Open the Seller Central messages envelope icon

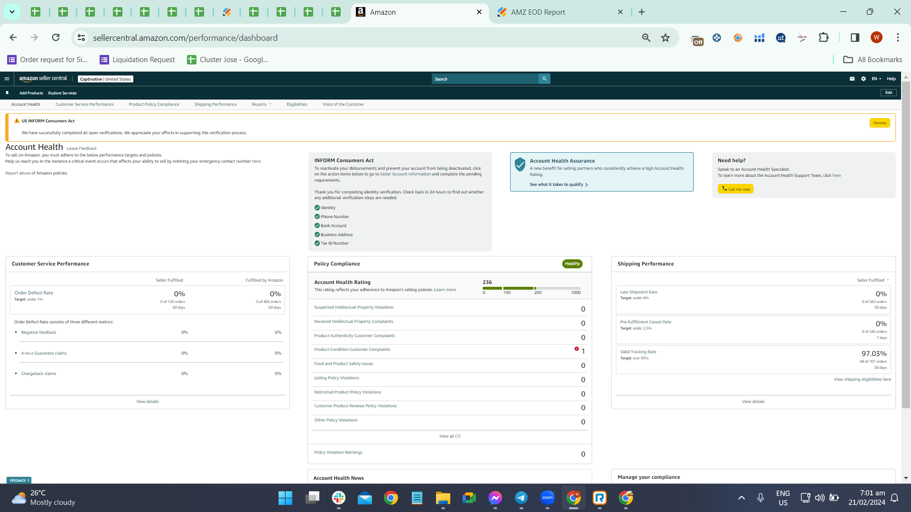(x=852, y=79)
